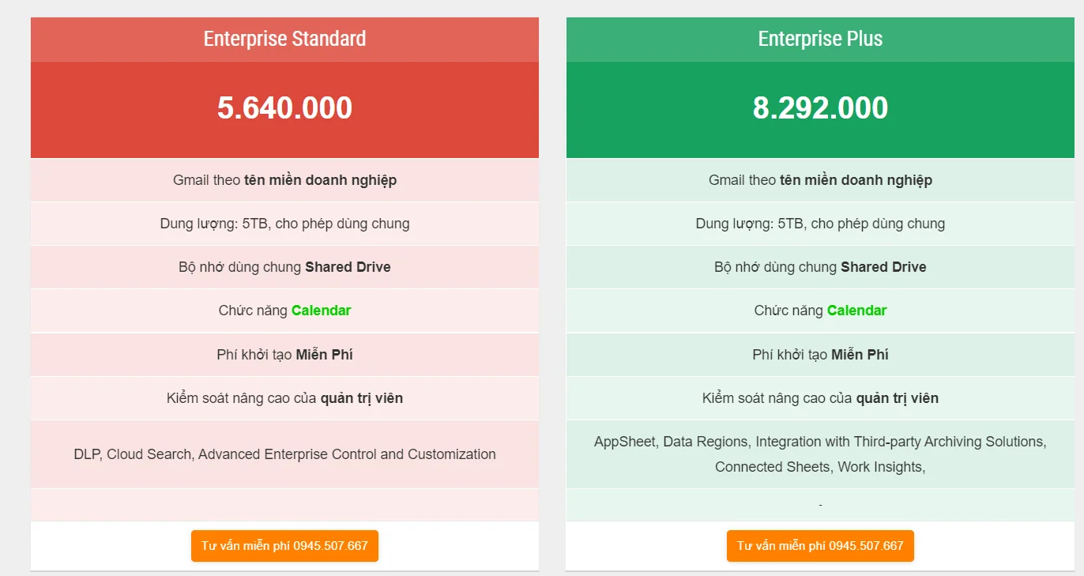
Task: Click orange consultation button under Enterprise Standard
Action: [284, 546]
